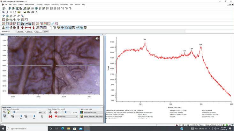
Task: Click the open folder icon
Action: tap(19, 12)
